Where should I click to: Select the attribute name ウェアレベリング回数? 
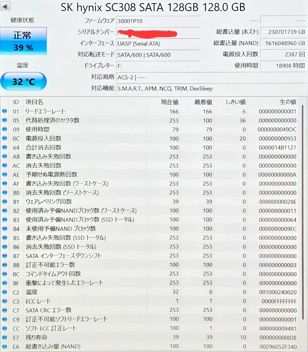(49, 202)
